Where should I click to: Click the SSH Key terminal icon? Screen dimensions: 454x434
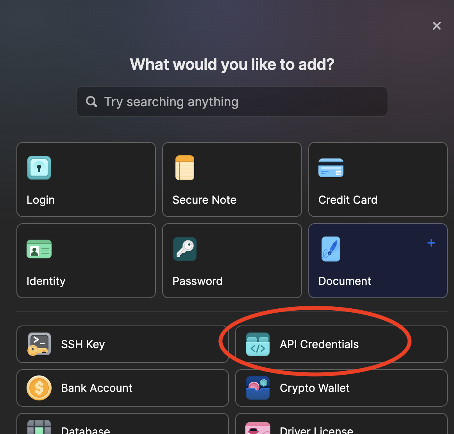point(39,344)
